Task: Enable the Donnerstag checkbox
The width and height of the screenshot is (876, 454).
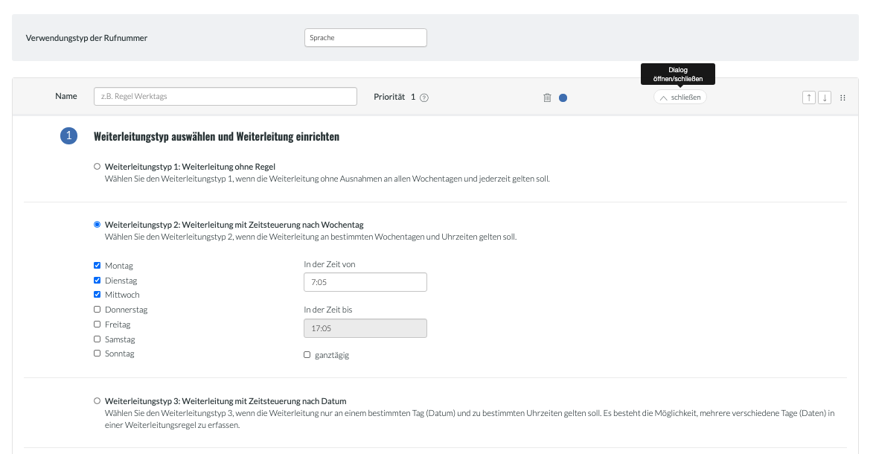Action: click(x=97, y=310)
